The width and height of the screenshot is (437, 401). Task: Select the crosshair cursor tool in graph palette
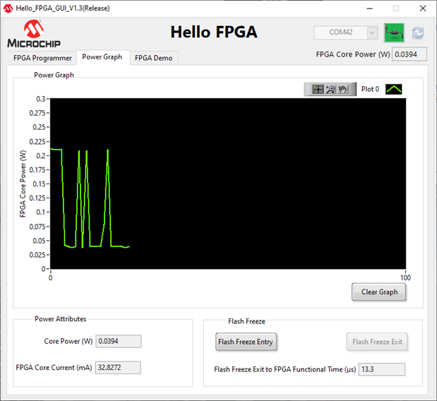pyautogui.click(x=318, y=90)
